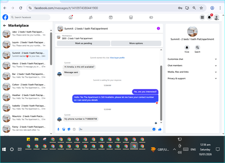Open Isabella conversation in list
Screen dimensions: 225x163
(x=25, y=108)
